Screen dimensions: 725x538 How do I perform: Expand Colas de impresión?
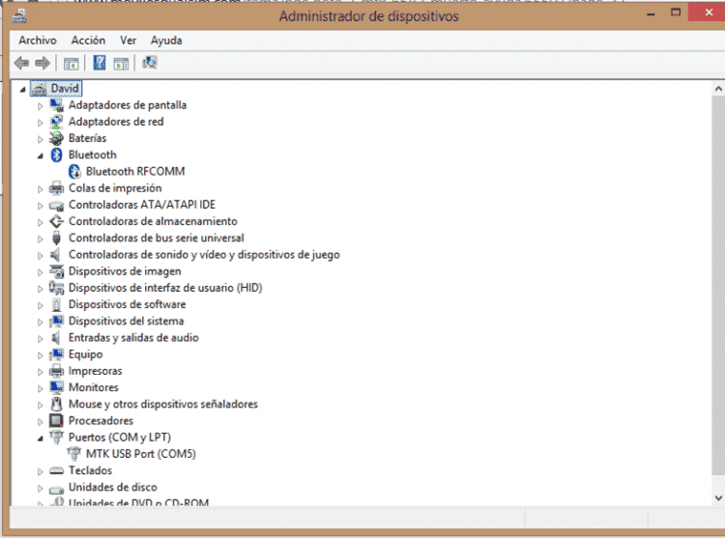point(41,189)
